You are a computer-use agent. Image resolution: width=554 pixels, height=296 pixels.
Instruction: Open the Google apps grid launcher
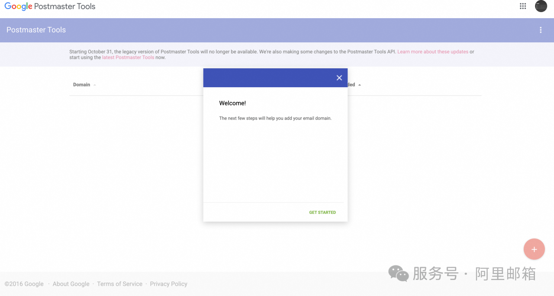[x=523, y=6]
